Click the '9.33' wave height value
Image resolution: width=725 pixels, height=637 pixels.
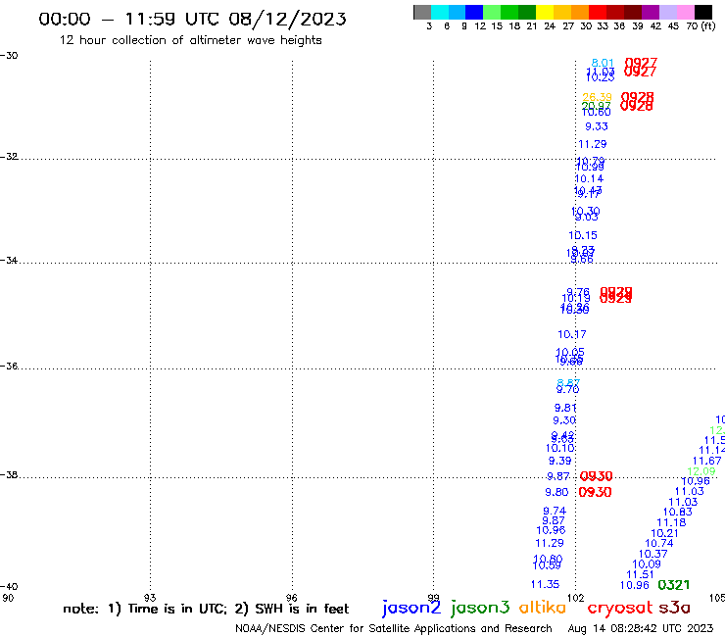pyautogui.click(x=597, y=126)
